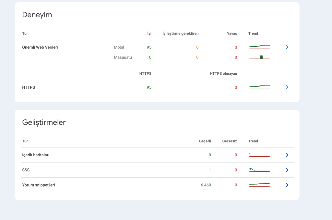Screen dimensions: 332x220
Task: Open the HTTPS row label
Action: coord(29,87)
